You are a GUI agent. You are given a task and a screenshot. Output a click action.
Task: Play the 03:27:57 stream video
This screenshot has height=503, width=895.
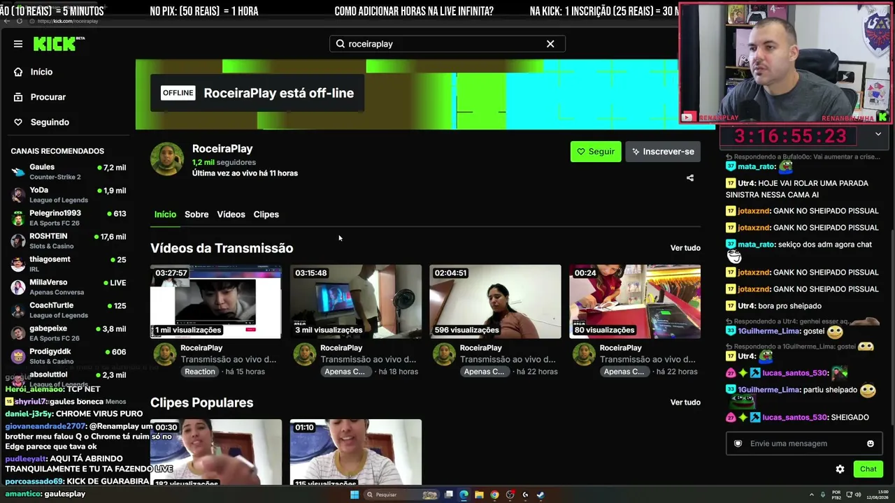[x=216, y=302]
